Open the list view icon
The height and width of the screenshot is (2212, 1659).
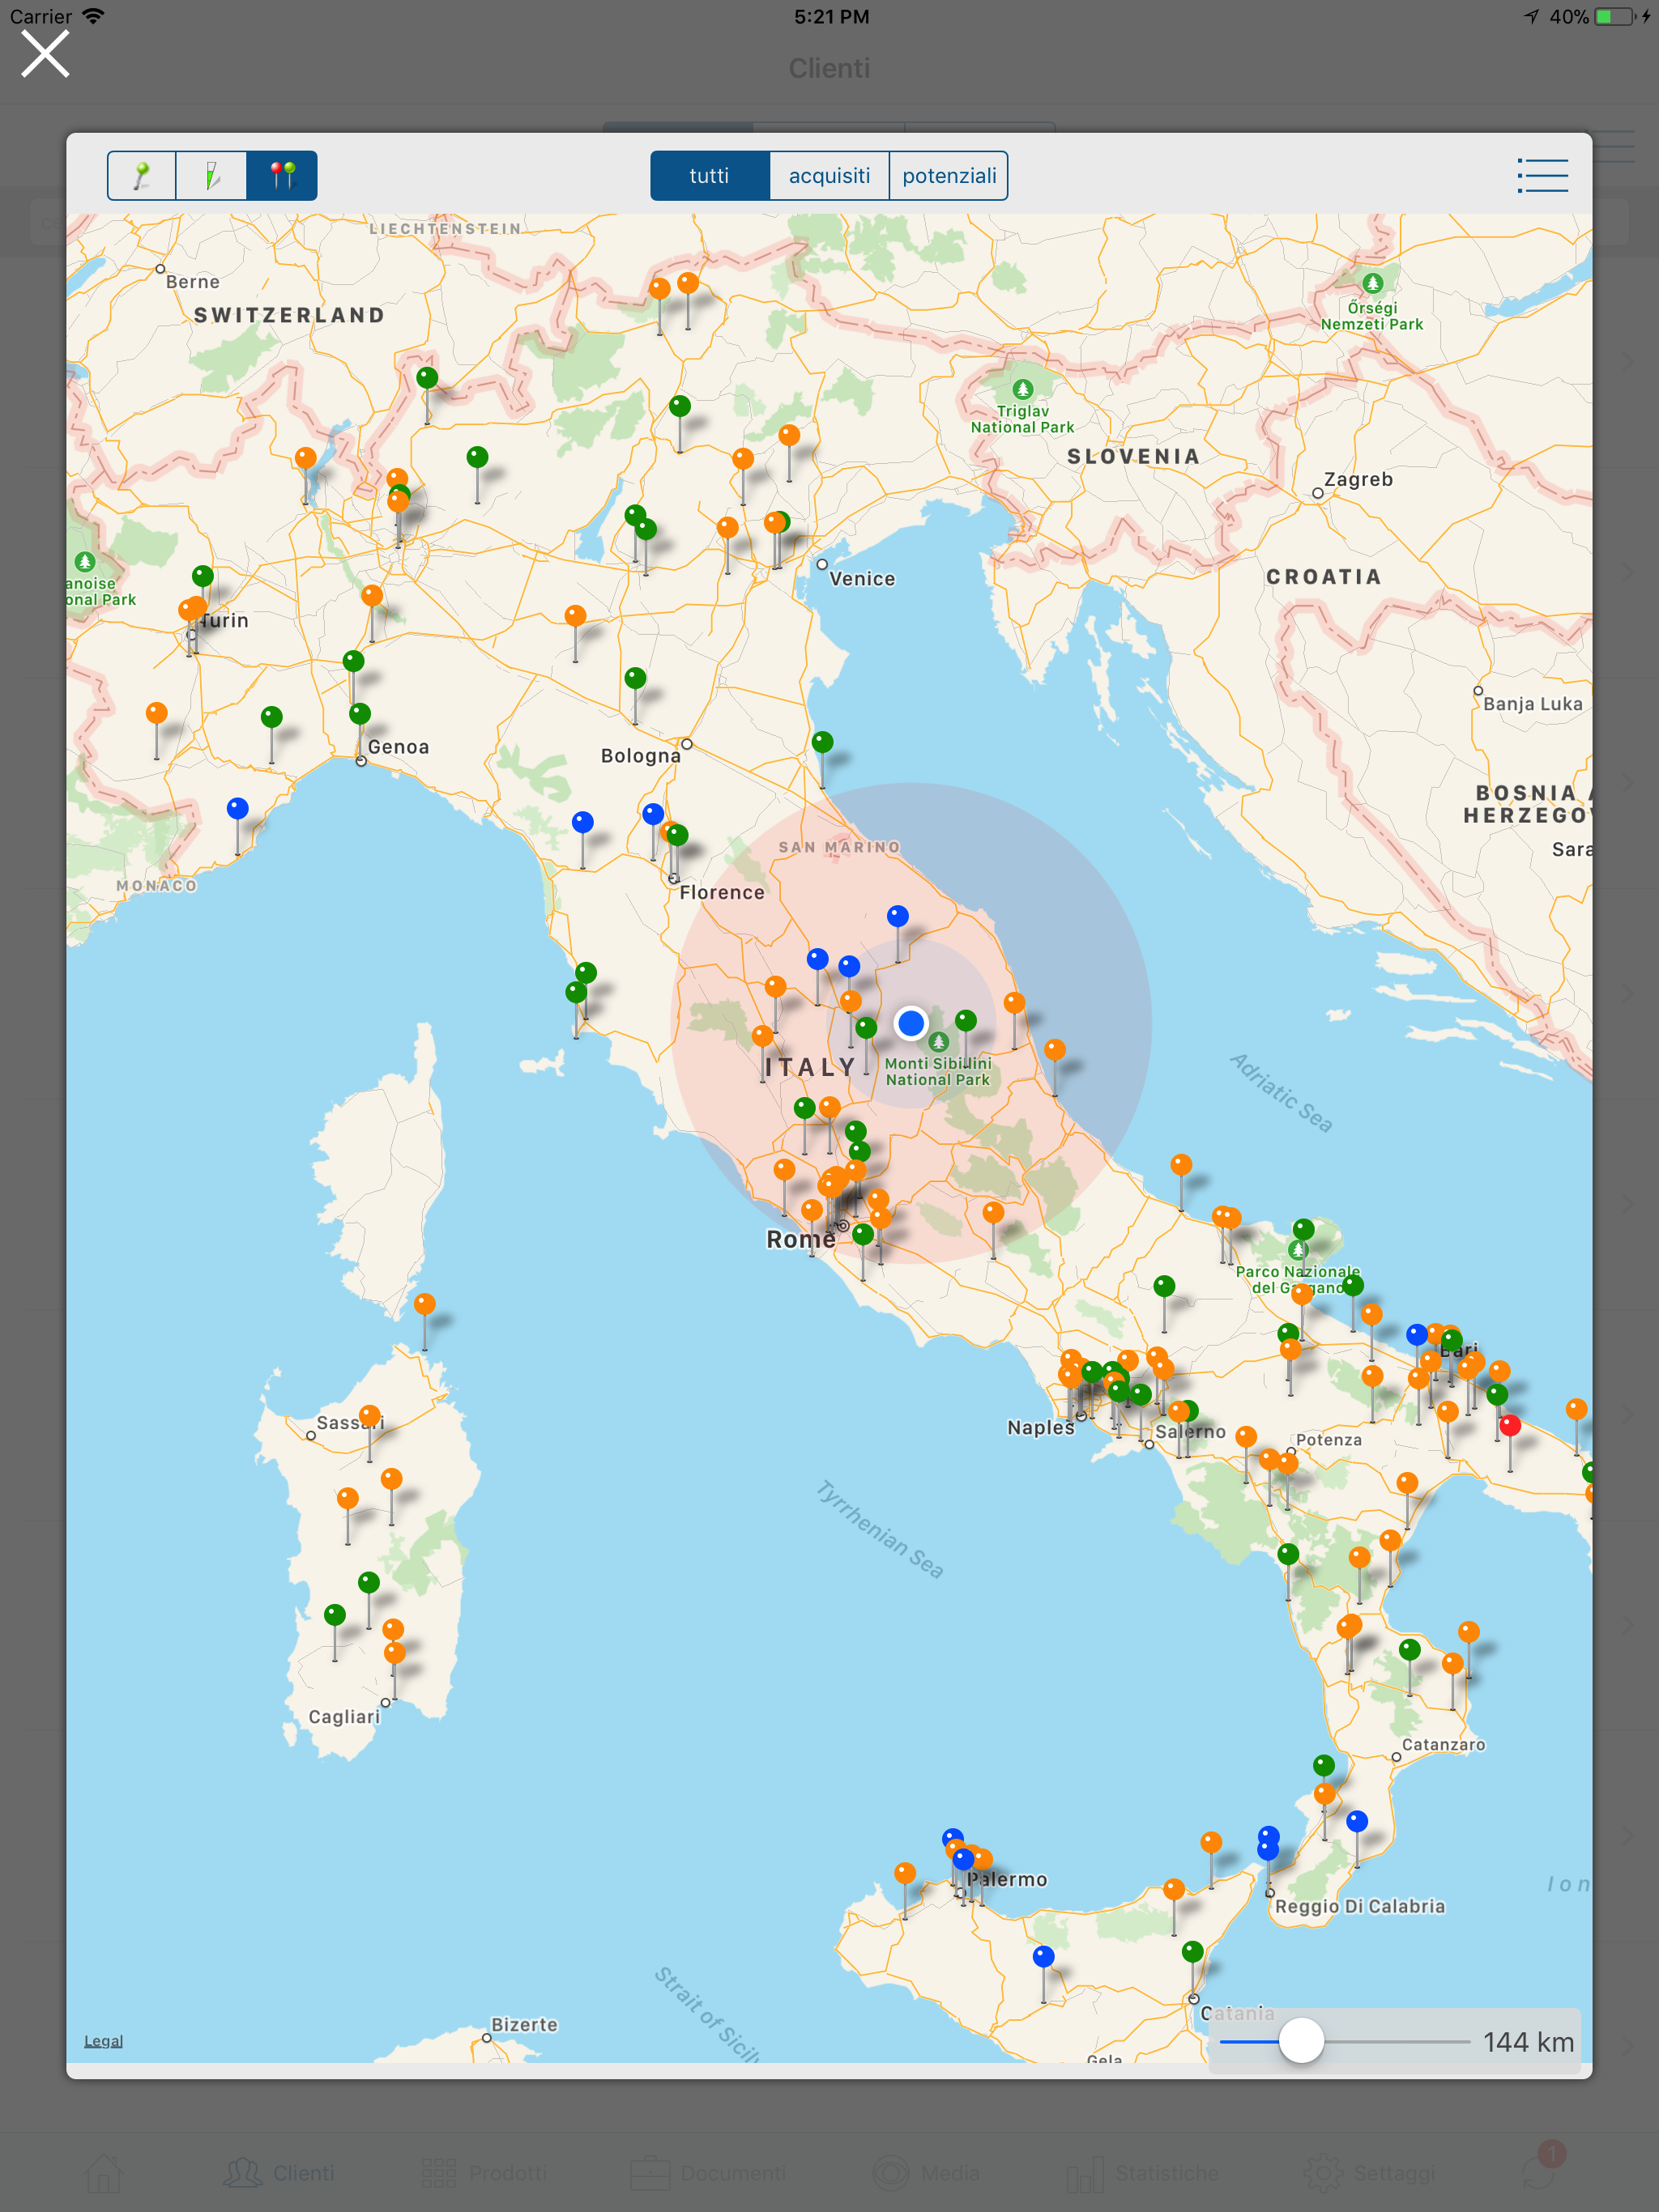1542,176
